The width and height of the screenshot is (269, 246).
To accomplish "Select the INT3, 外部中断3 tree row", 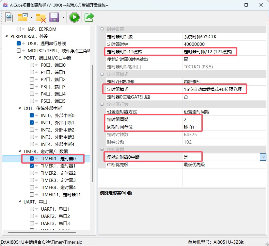I will click(x=57, y=137).
